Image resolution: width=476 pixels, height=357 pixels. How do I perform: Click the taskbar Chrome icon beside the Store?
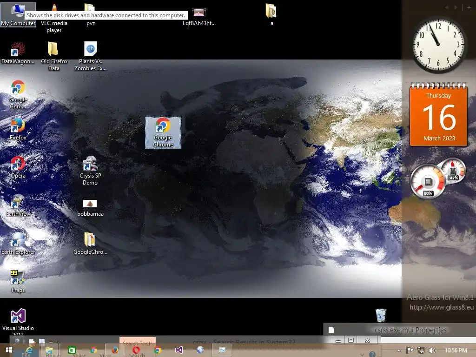click(93, 350)
